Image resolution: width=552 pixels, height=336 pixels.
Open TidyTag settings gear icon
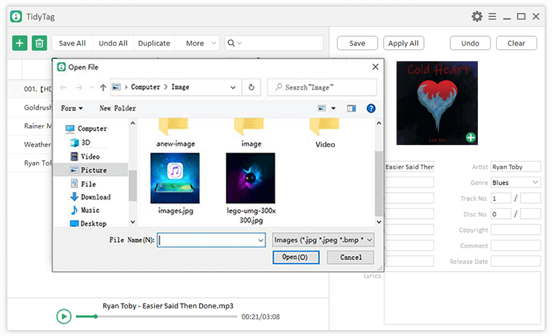pyautogui.click(x=477, y=16)
